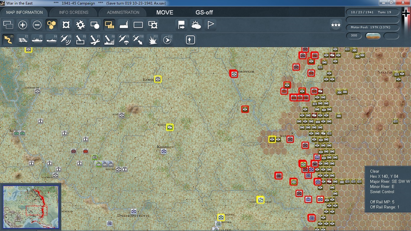Image resolution: width=411 pixels, height=231 pixels.
Task: Select the F10 air transfer mode
Action: pos(138,40)
